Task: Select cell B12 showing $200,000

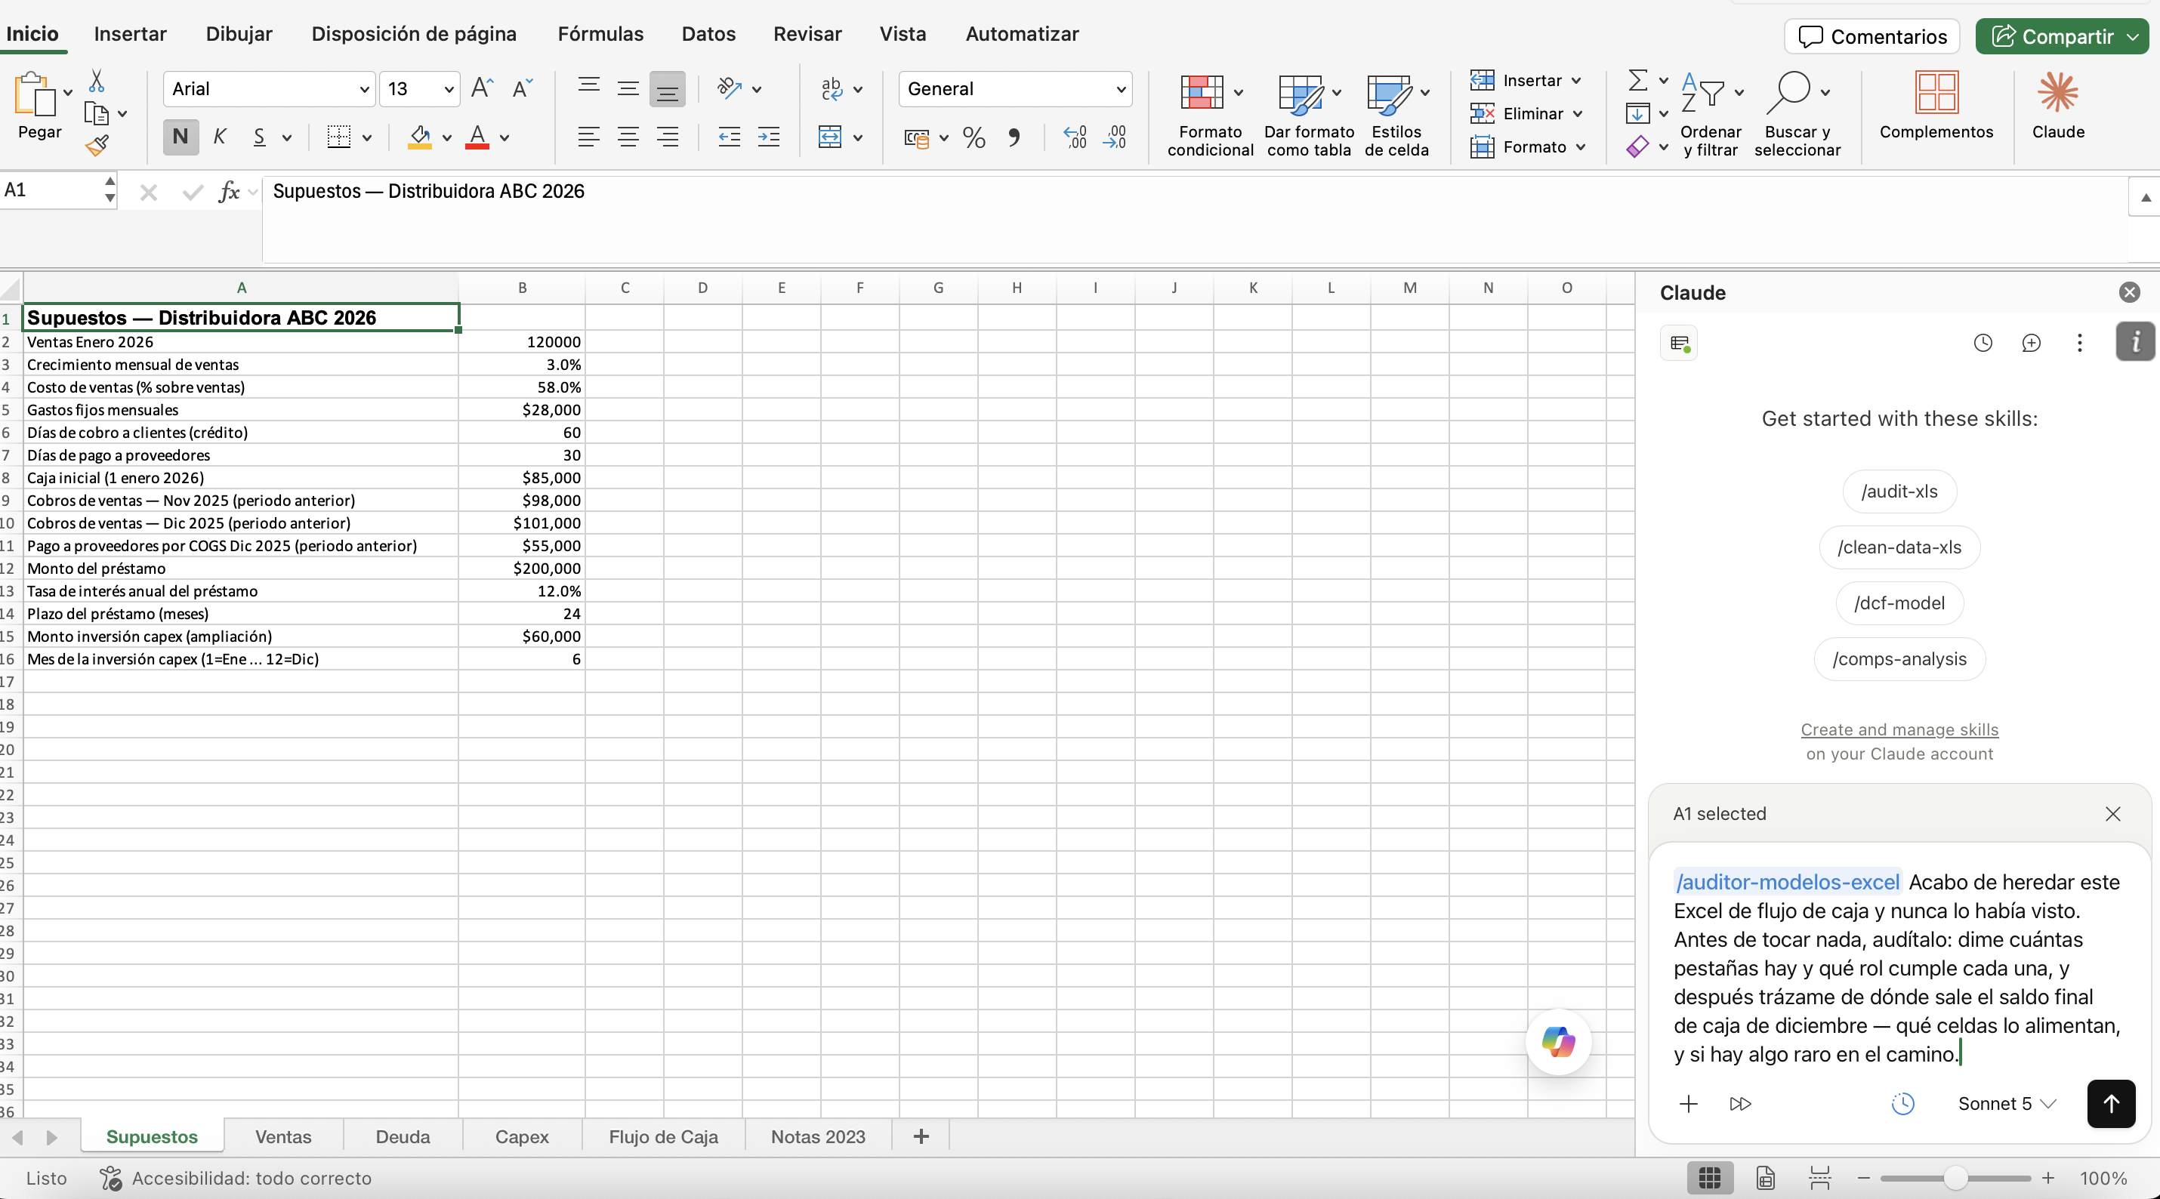Action: [x=522, y=569]
